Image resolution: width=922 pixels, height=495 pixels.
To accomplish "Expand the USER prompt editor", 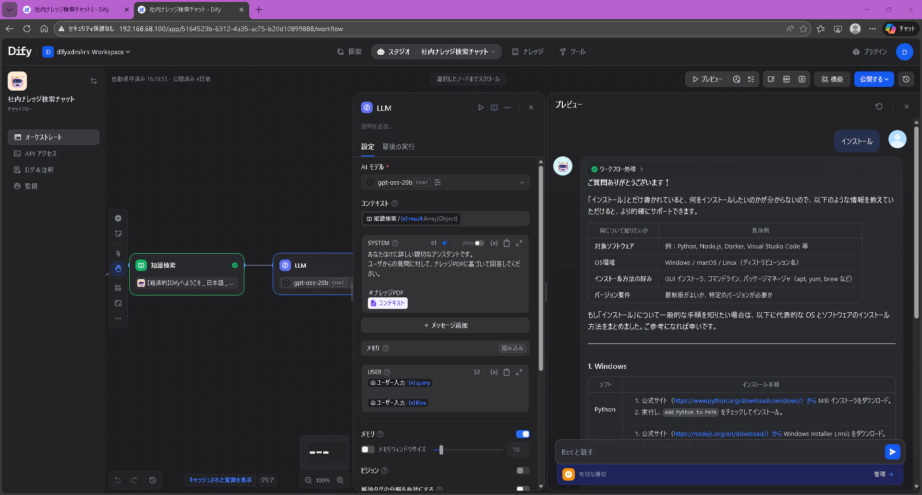I will pos(519,372).
